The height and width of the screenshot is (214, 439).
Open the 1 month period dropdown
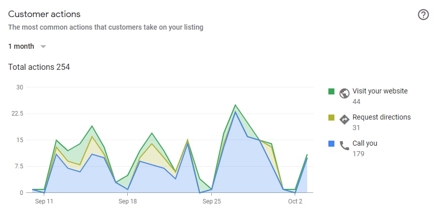click(21, 46)
